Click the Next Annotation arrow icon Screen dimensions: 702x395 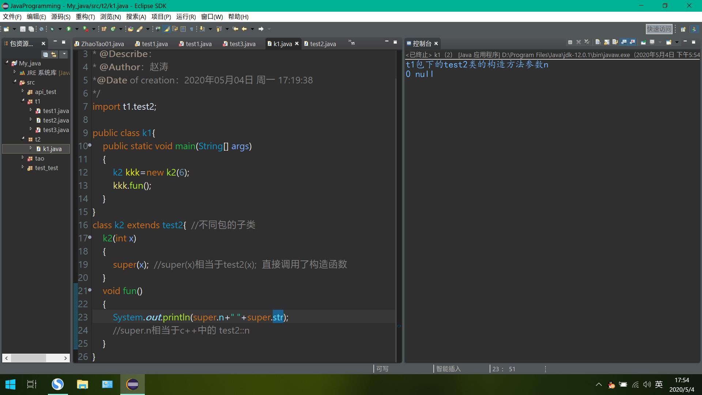coord(202,29)
